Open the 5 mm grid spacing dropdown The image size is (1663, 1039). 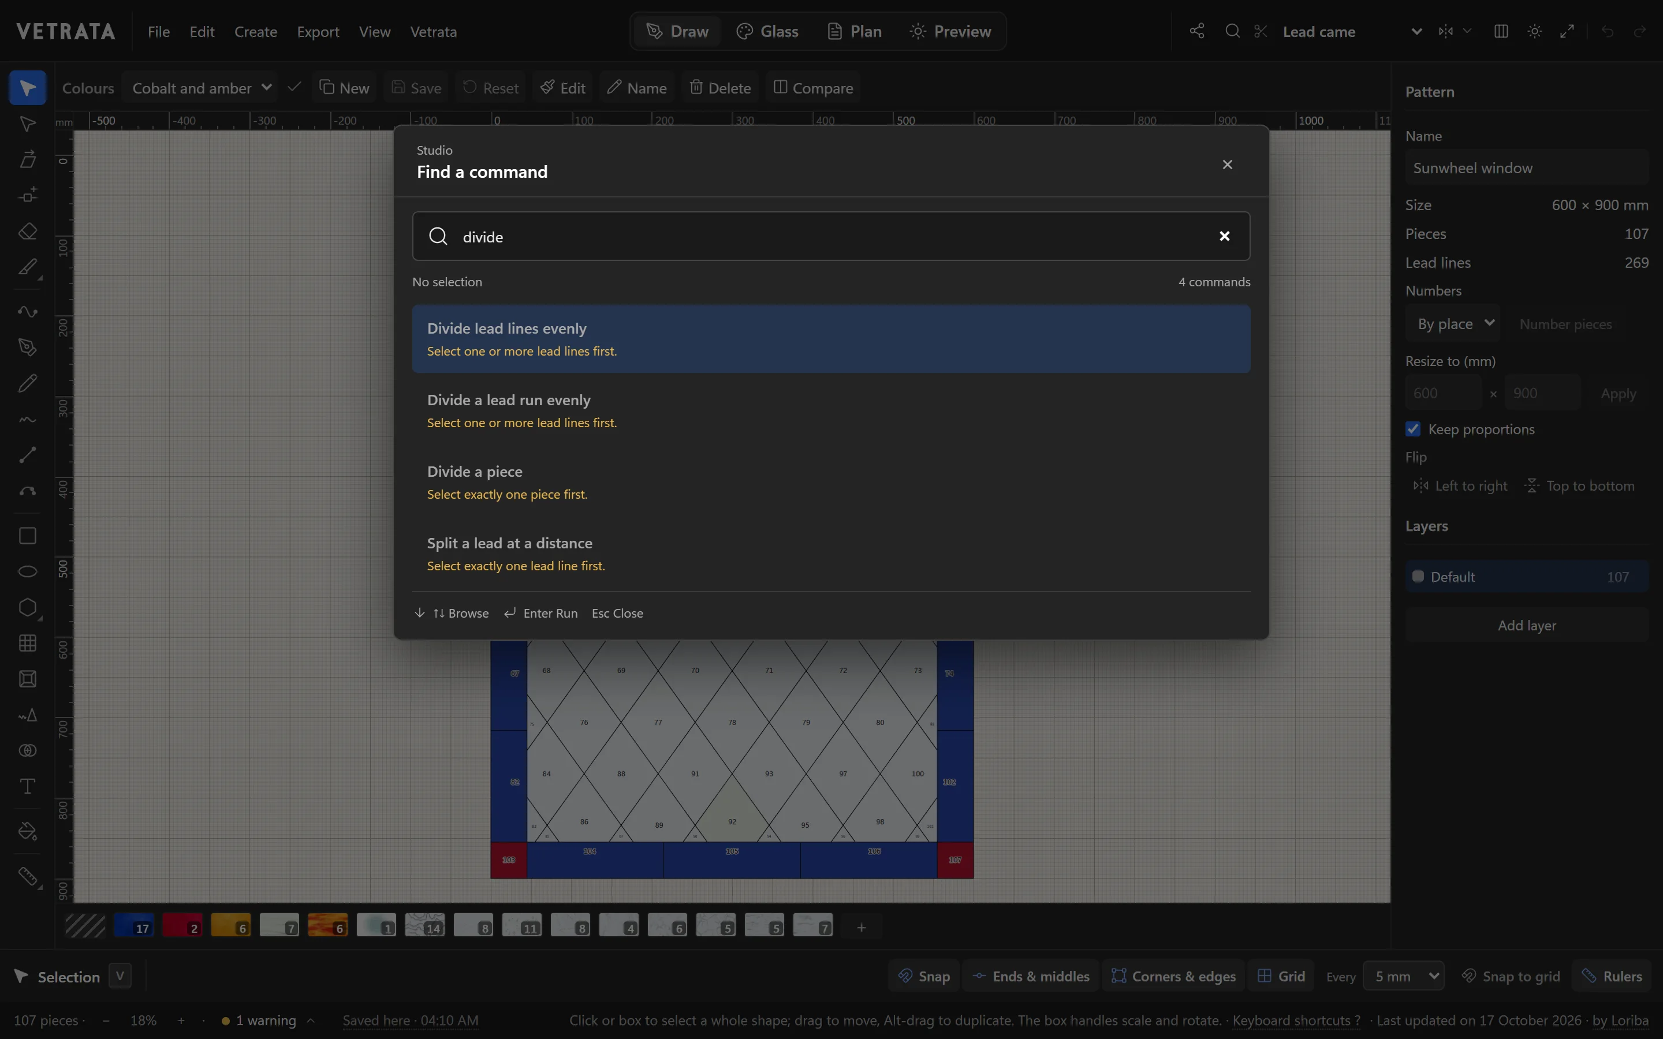coord(1404,976)
